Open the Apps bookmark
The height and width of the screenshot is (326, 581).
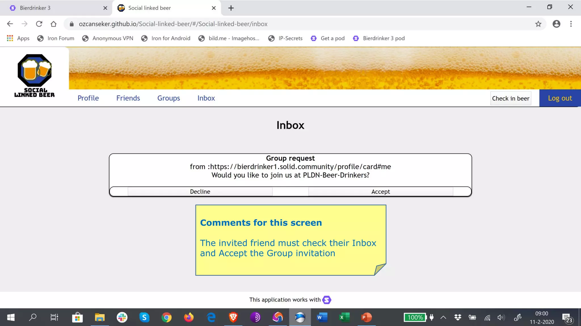[18, 38]
